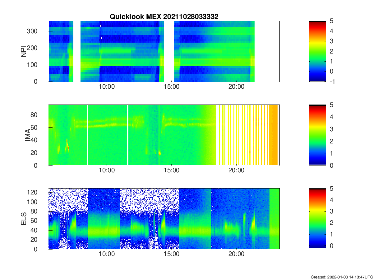Click the solid green block ending the ELS panel
This screenshot has height=280, width=373.
pos(274,219)
